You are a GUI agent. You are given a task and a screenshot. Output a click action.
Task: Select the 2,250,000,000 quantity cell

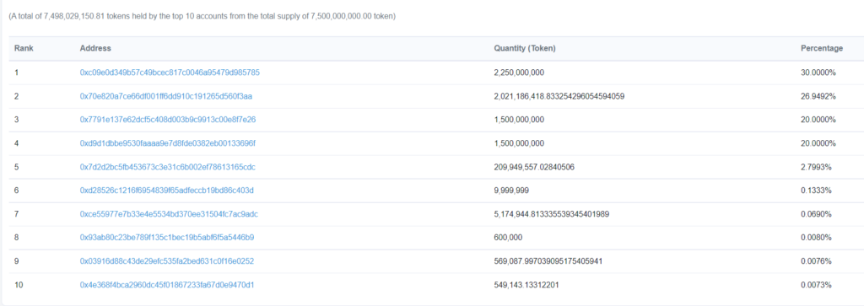(x=519, y=72)
